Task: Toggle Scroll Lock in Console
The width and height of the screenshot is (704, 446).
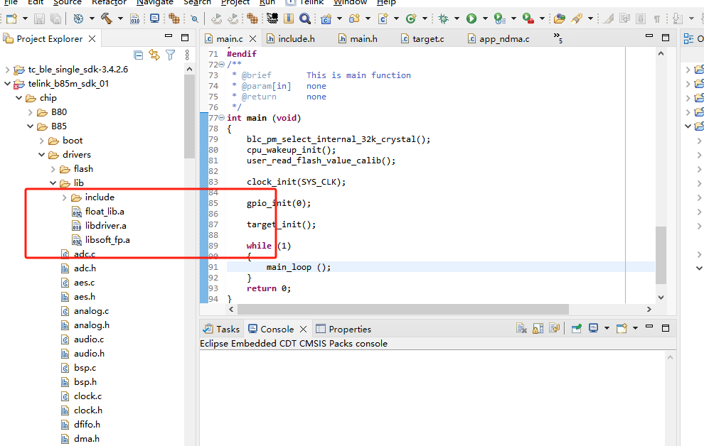Action: tap(538, 329)
